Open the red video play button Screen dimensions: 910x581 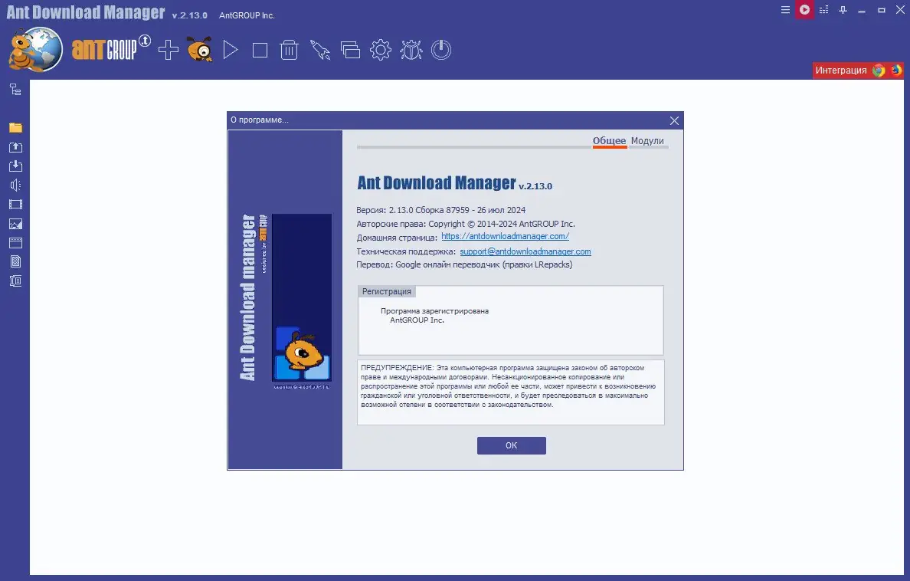coord(804,10)
